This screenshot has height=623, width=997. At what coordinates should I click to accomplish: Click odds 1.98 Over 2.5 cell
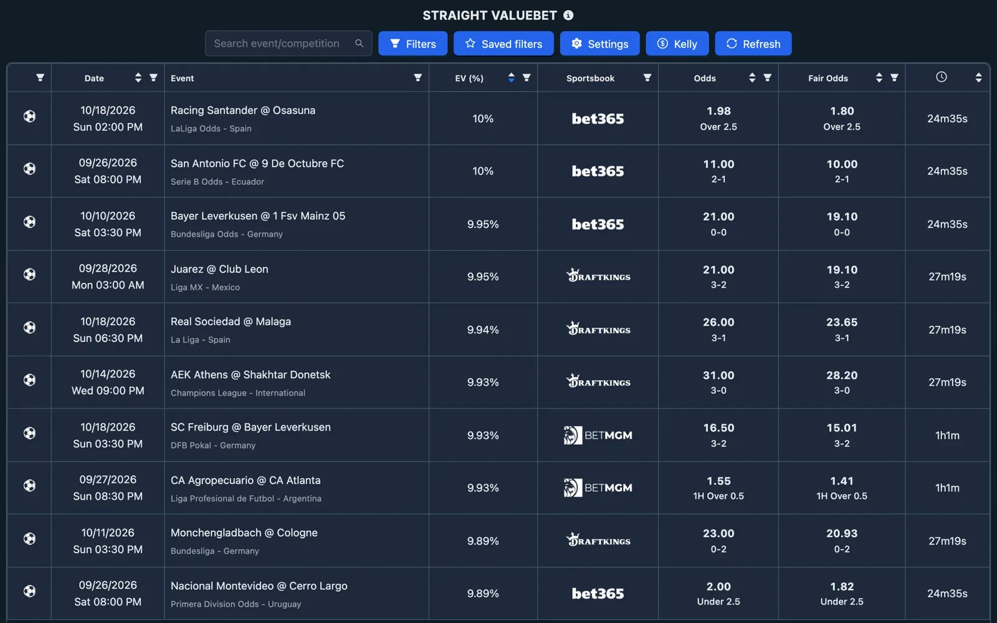(x=718, y=118)
